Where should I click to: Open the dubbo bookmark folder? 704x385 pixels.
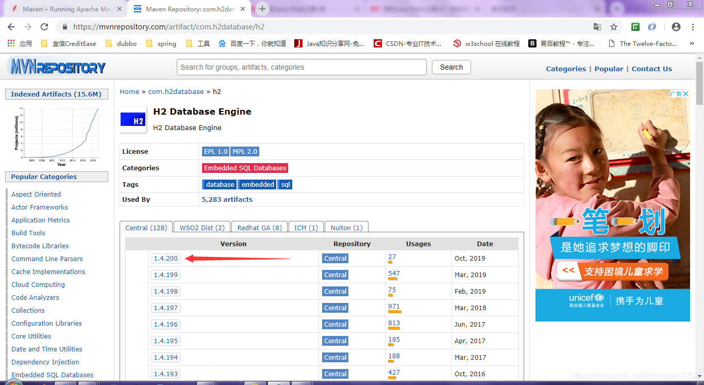121,43
